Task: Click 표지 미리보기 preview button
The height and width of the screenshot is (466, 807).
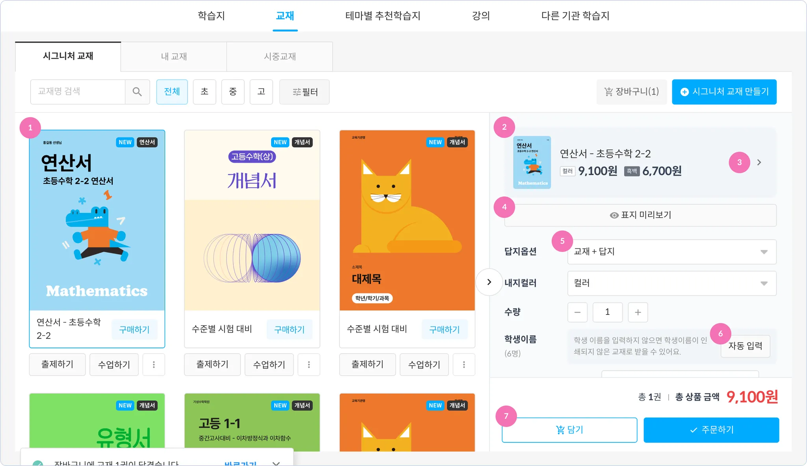Action: (x=640, y=215)
